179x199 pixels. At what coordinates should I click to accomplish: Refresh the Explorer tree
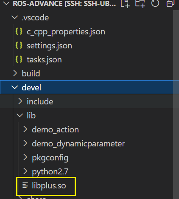[155, 3]
